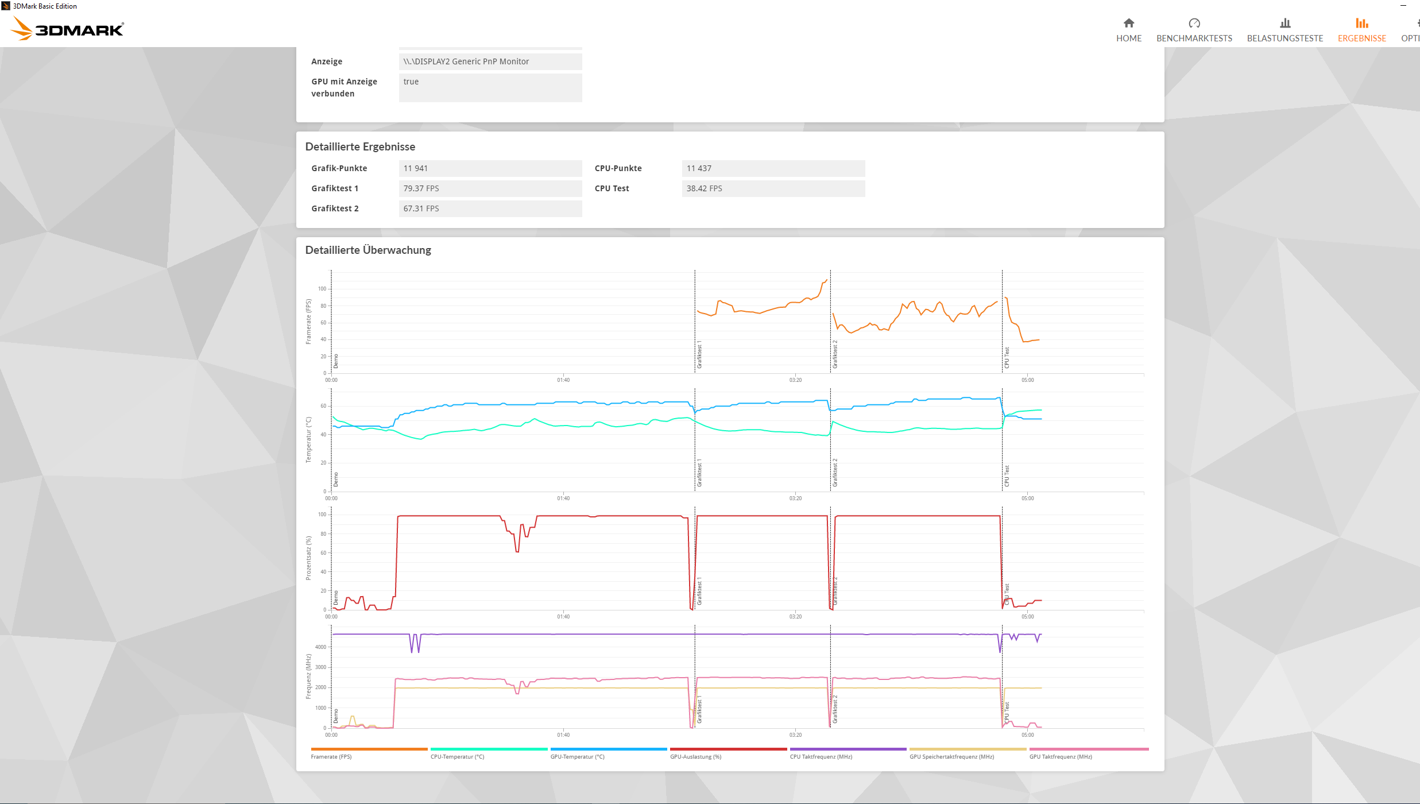Switch to the ERGEBNISSE tab label
Image resolution: width=1420 pixels, height=804 pixels.
(x=1361, y=38)
